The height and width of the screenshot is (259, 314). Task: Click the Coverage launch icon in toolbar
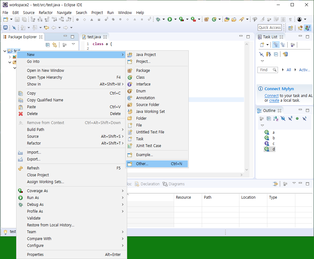[x=182, y=19]
